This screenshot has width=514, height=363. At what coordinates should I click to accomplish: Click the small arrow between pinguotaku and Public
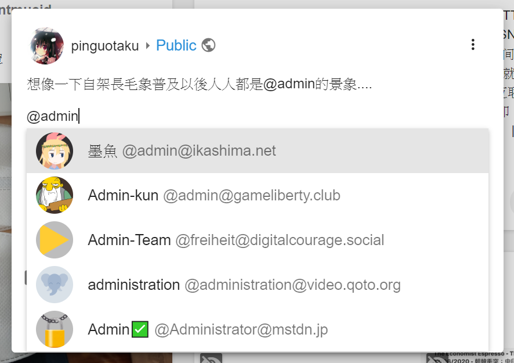pyautogui.click(x=147, y=45)
